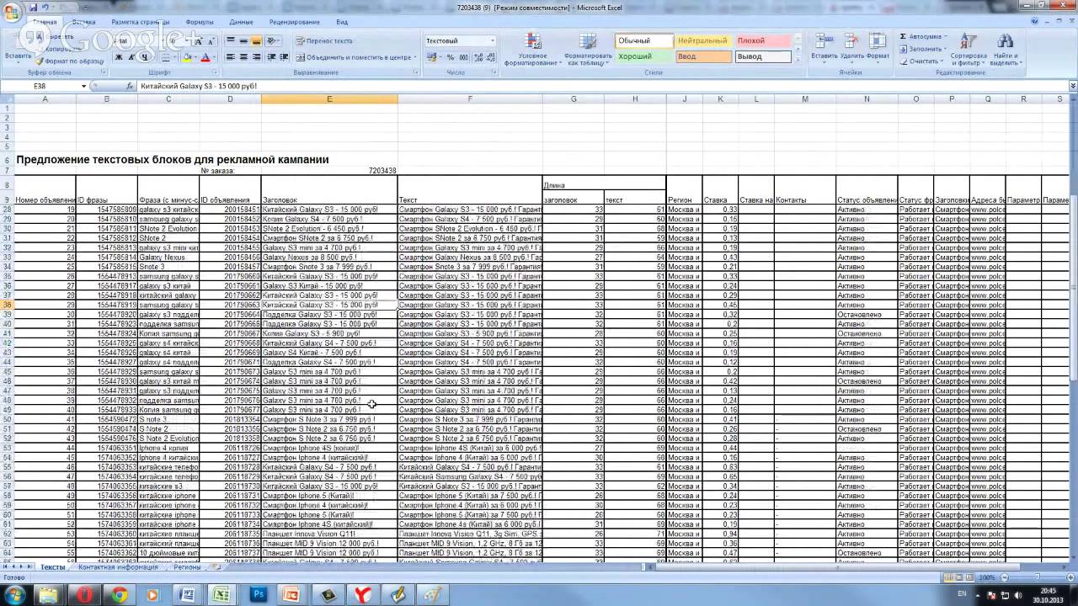Expand the cell styles gallery
This screenshot has height=606, width=1078.
point(798,60)
